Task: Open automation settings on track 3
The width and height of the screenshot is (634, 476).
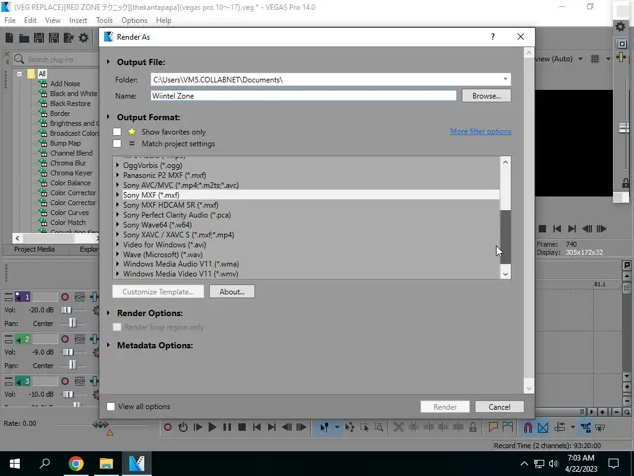Action: [x=96, y=394]
